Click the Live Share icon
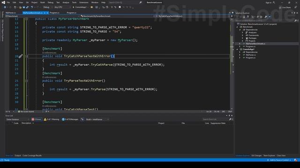This screenshot has height=168, width=300. [x=280, y=7]
